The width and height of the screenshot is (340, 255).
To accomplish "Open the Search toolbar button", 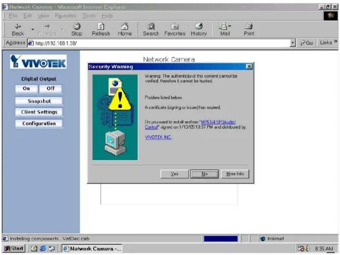I will (x=151, y=30).
